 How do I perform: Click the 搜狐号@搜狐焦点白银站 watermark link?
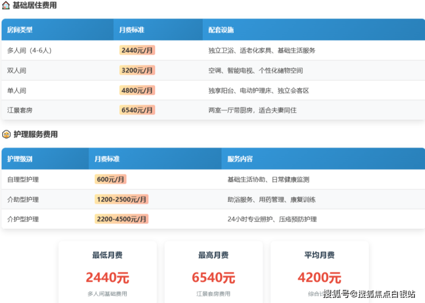pyautogui.click(x=369, y=294)
